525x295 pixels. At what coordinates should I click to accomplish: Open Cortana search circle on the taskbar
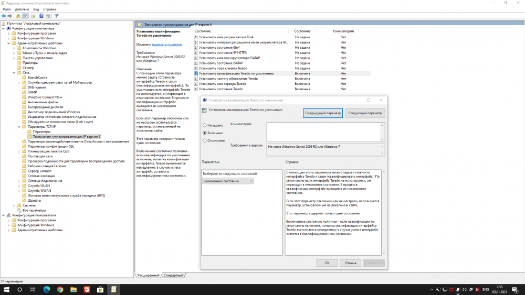(19, 290)
